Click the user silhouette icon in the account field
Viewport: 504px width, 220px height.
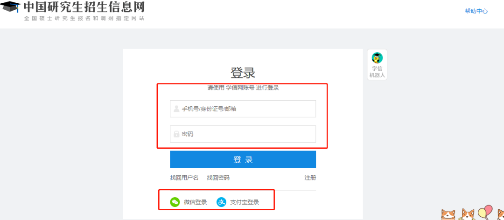click(176, 109)
